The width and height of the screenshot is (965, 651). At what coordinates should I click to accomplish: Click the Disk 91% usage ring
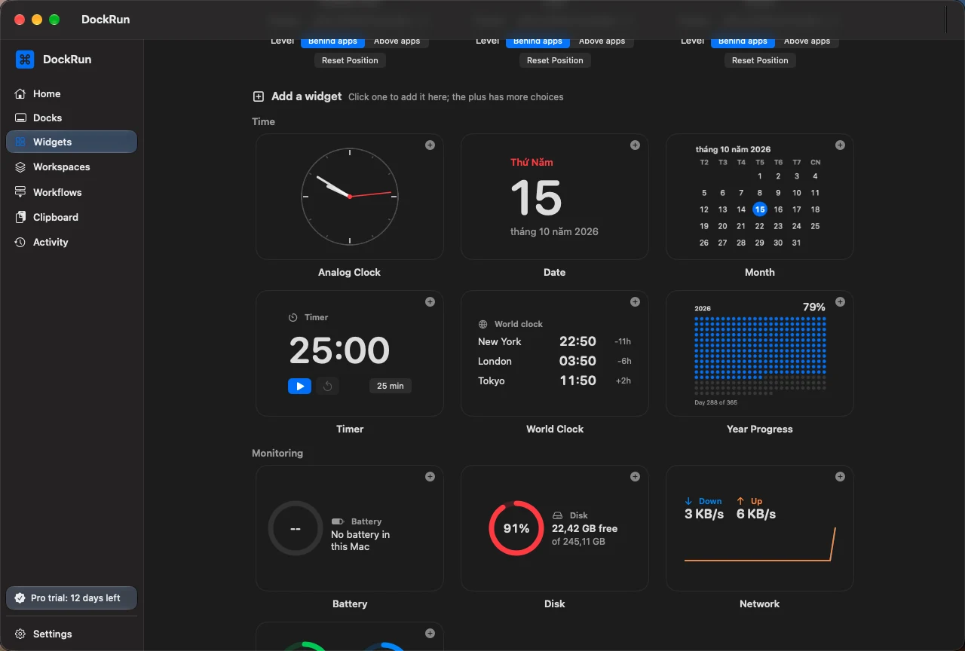[x=516, y=528]
